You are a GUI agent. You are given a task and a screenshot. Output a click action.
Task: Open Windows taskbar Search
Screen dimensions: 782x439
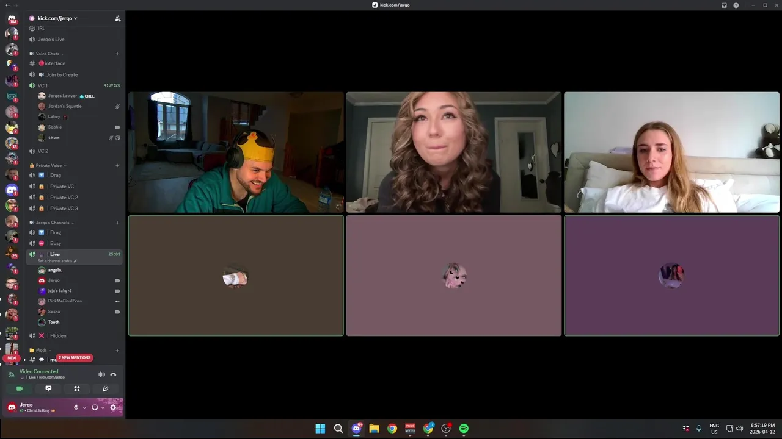338,429
